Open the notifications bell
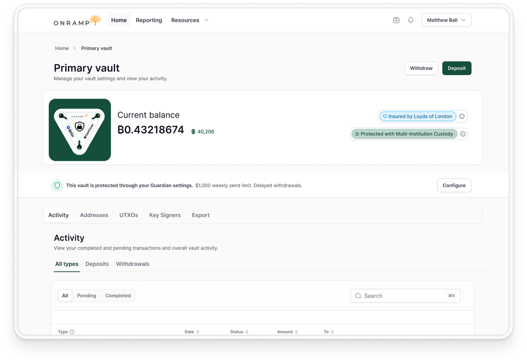 (x=411, y=20)
